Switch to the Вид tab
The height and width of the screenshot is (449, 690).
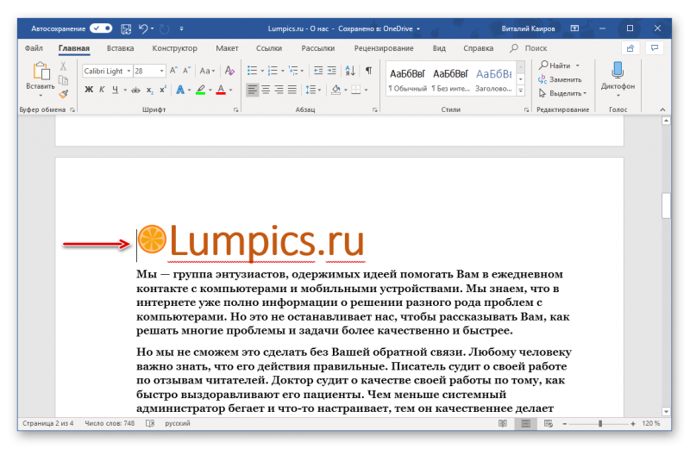click(439, 48)
